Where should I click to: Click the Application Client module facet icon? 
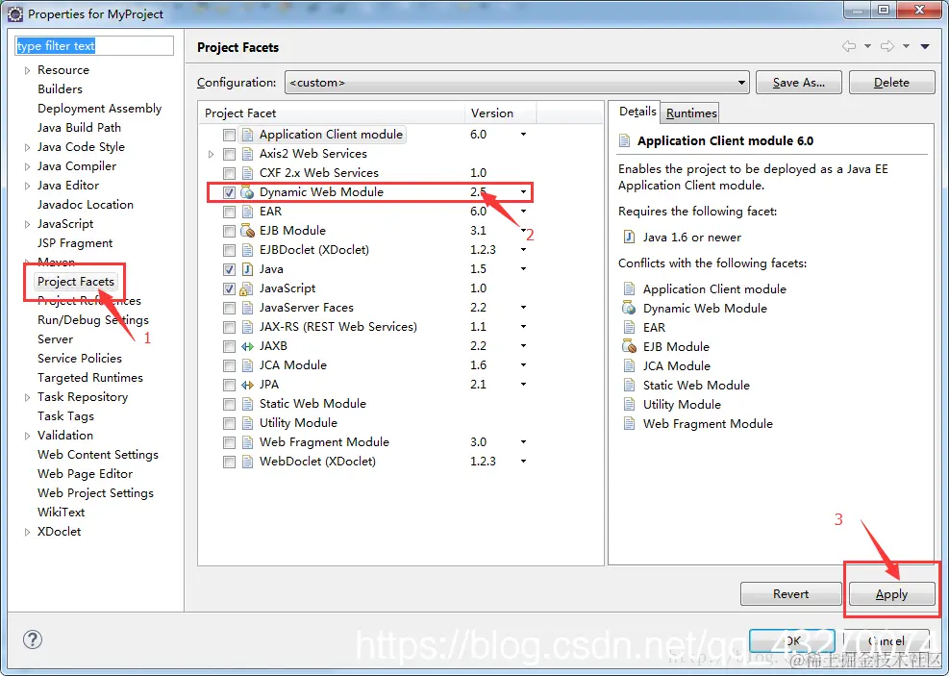pyautogui.click(x=247, y=135)
